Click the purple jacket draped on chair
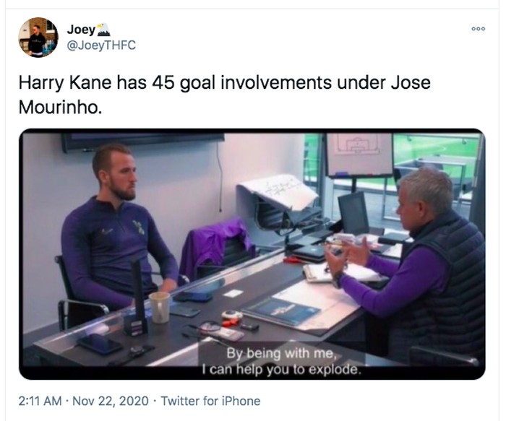The height and width of the screenshot is (421, 506). tap(215, 246)
